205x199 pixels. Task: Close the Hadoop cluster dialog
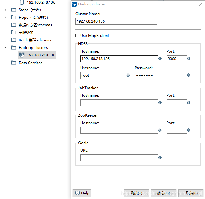pyautogui.click(x=201, y=4)
